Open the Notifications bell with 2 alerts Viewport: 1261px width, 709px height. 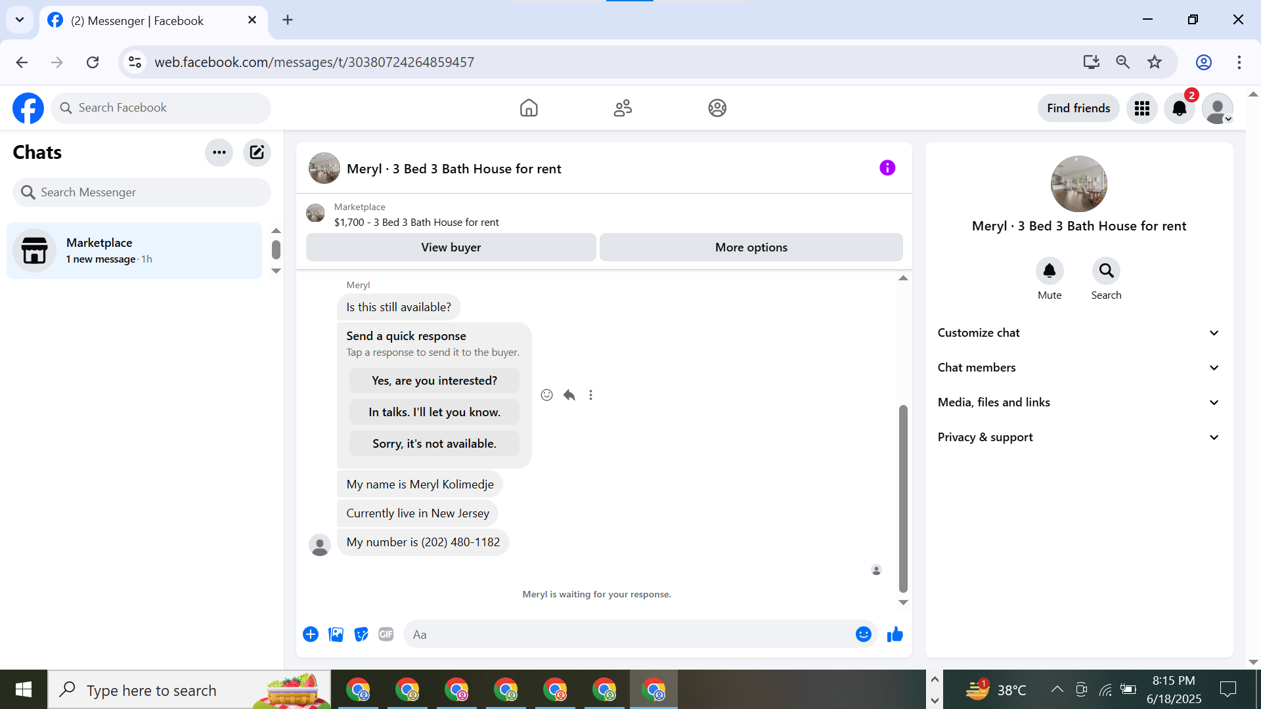[x=1180, y=108]
